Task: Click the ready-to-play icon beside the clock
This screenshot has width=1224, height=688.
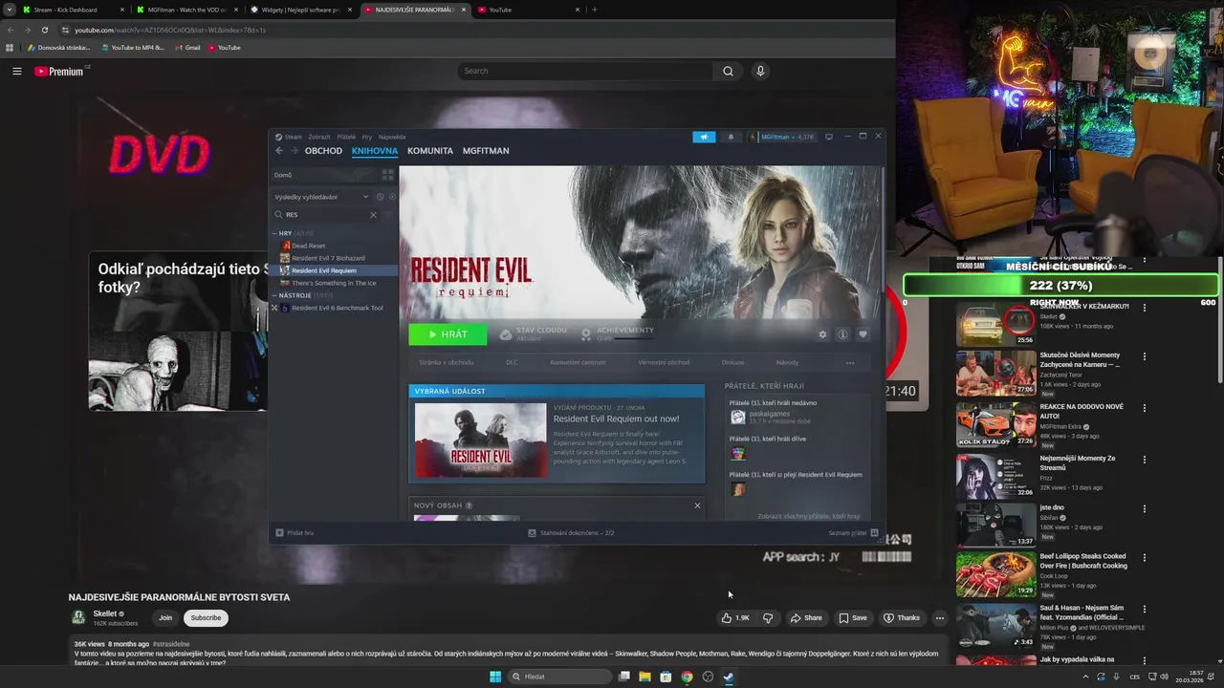Action: coord(391,197)
